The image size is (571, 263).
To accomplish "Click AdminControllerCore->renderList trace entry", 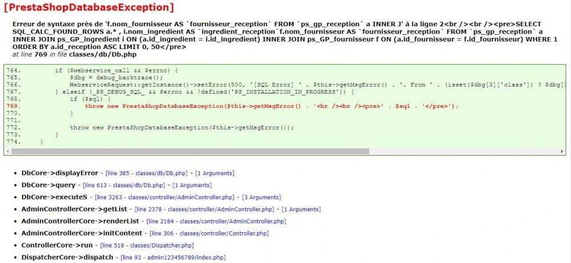I will tap(81, 221).
